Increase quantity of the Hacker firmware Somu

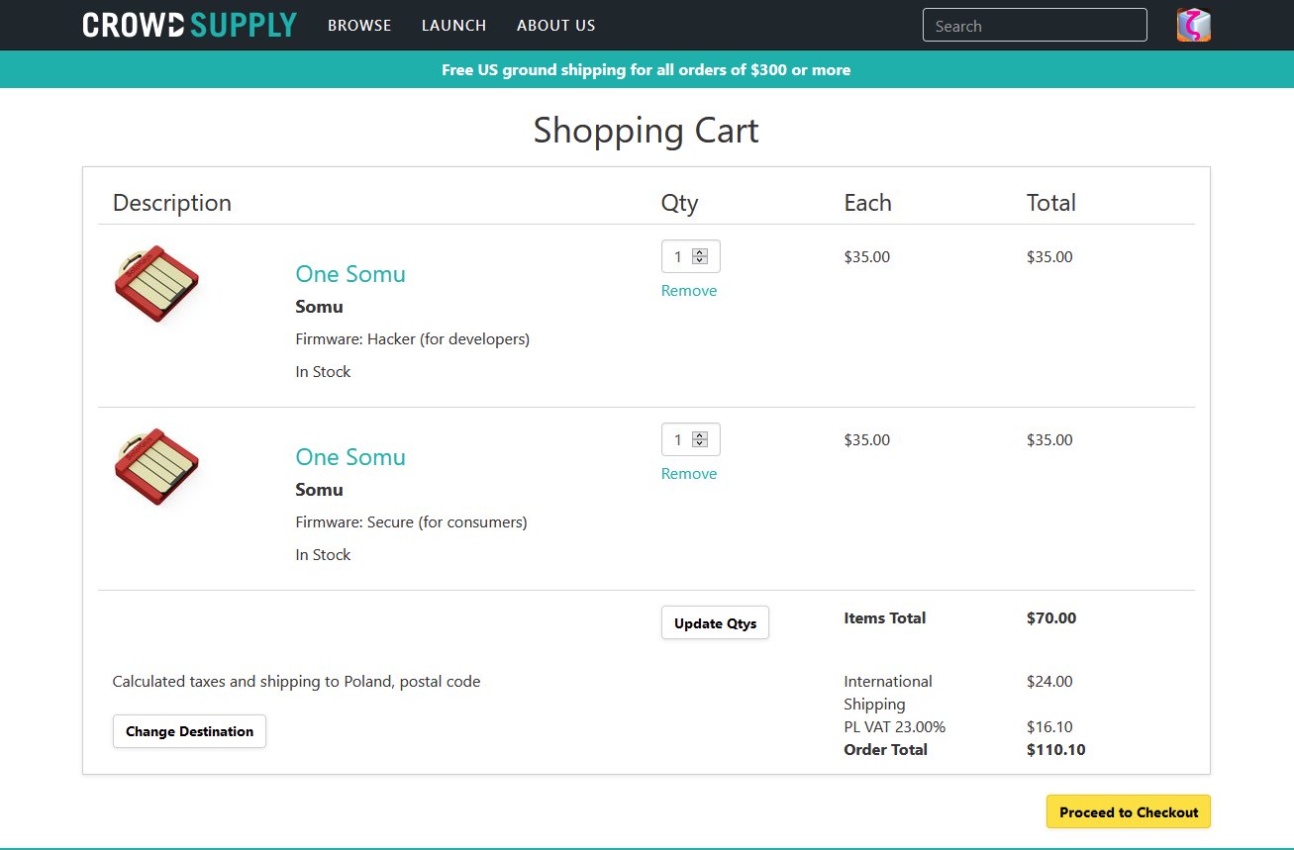click(700, 252)
